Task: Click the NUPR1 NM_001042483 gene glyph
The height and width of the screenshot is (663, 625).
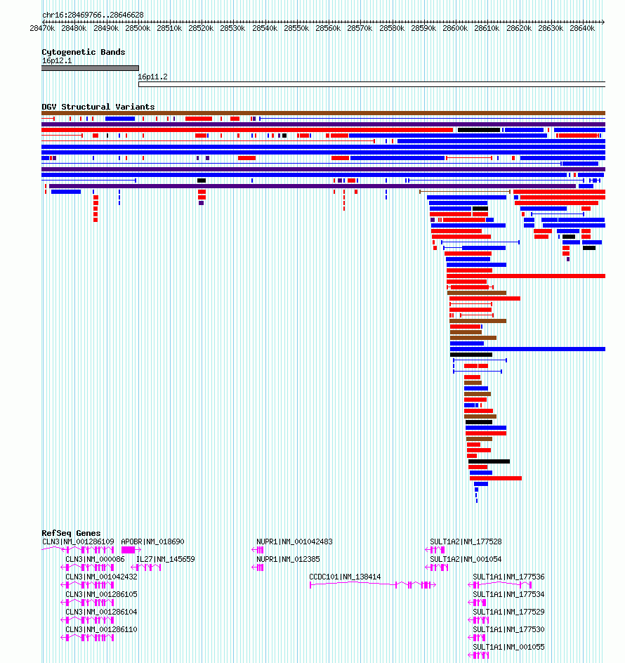Action: tap(258, 550)
